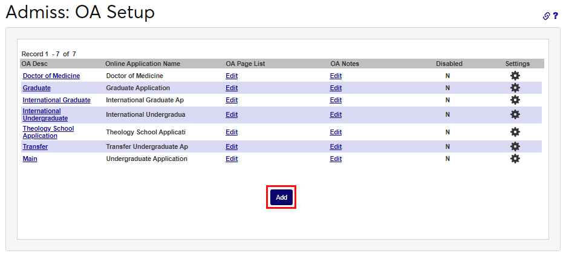The height and width of the screenshot is (256, 566).
Task: Open the Graduate OA Desc link
Action: coord(36,88)
